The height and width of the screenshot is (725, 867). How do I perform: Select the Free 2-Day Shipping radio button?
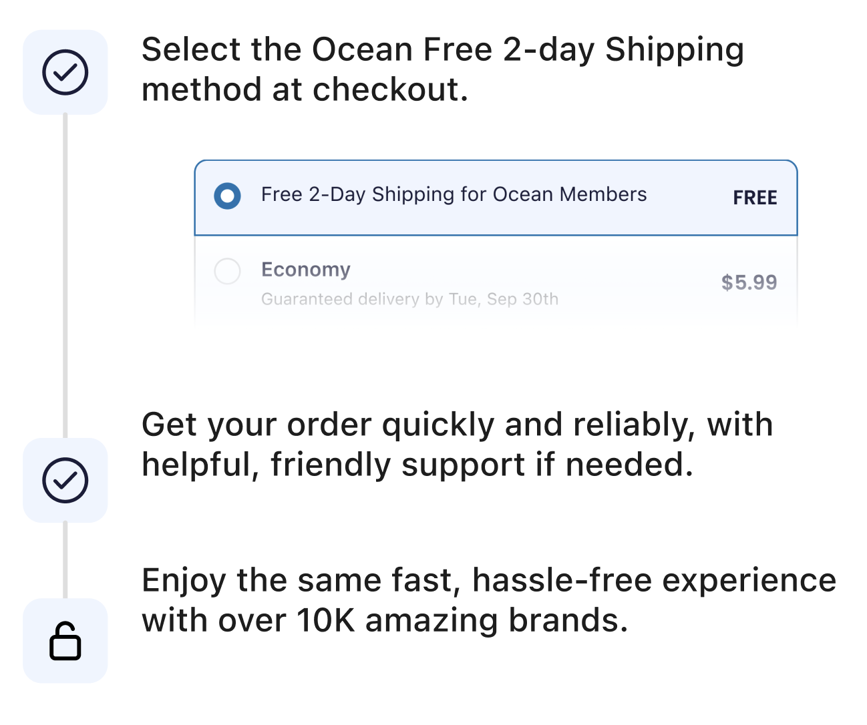point(227,196)
